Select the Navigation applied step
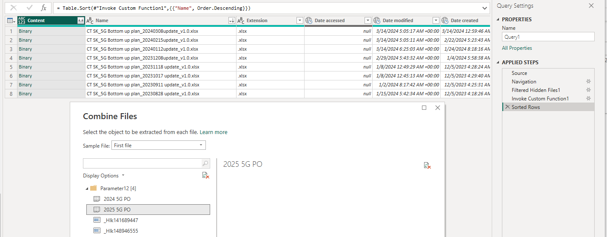The width and height of the screenshot is (607, 237). [x=548, y=82]
